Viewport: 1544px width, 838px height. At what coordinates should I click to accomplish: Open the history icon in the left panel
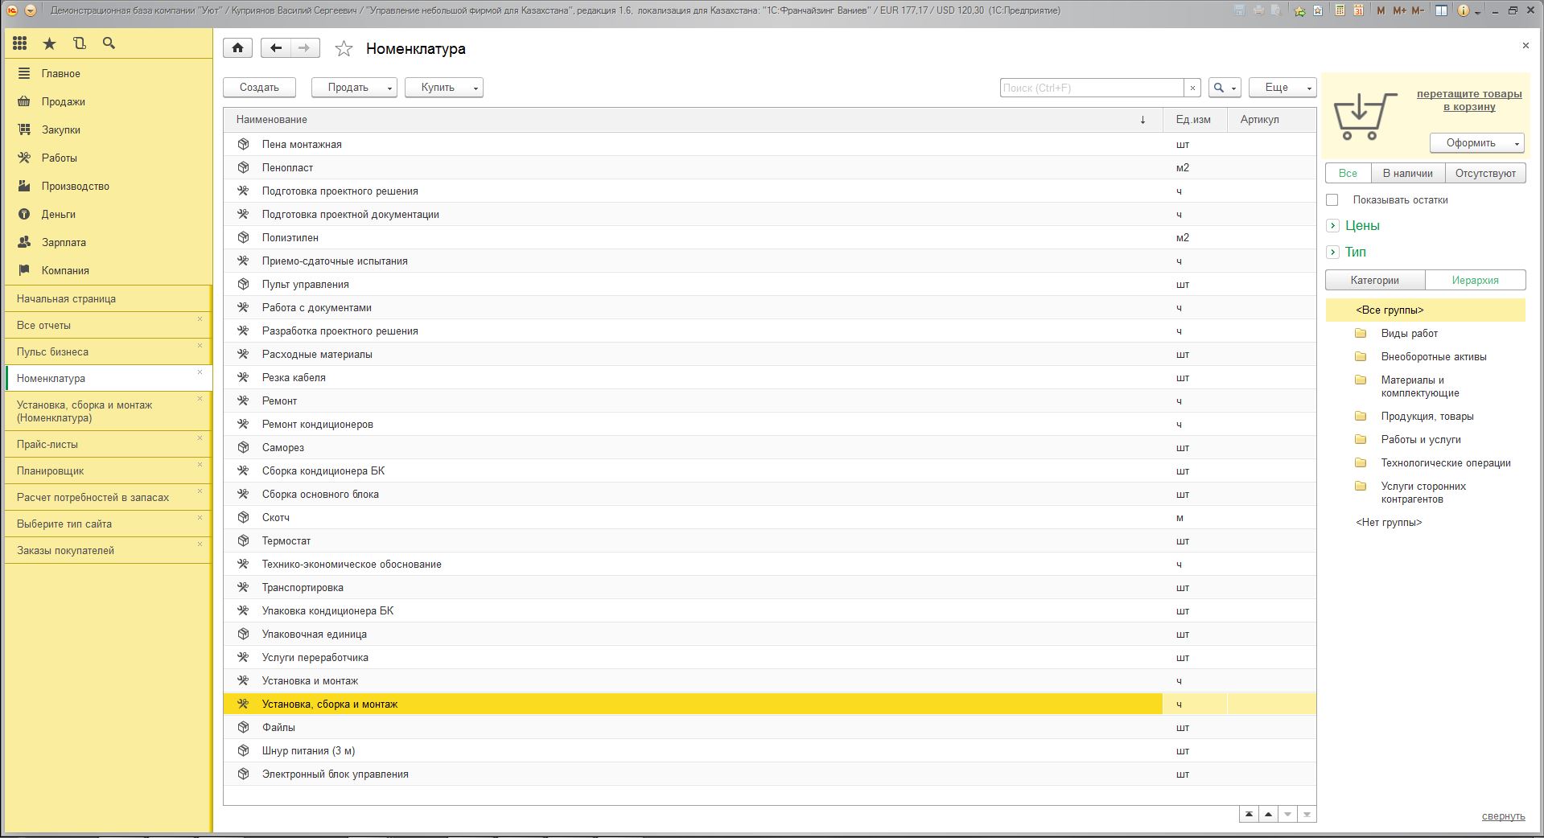[x=79, y=43]
